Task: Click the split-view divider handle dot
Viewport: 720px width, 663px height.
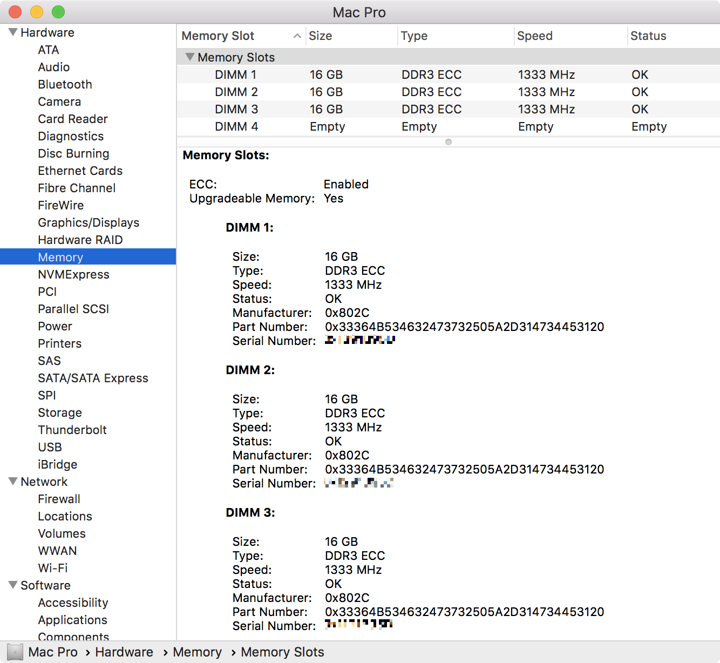Action: 449,142
